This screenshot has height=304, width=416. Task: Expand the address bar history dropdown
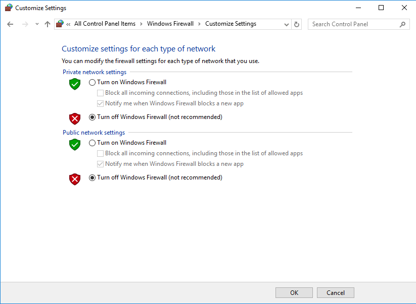(287, 24)
